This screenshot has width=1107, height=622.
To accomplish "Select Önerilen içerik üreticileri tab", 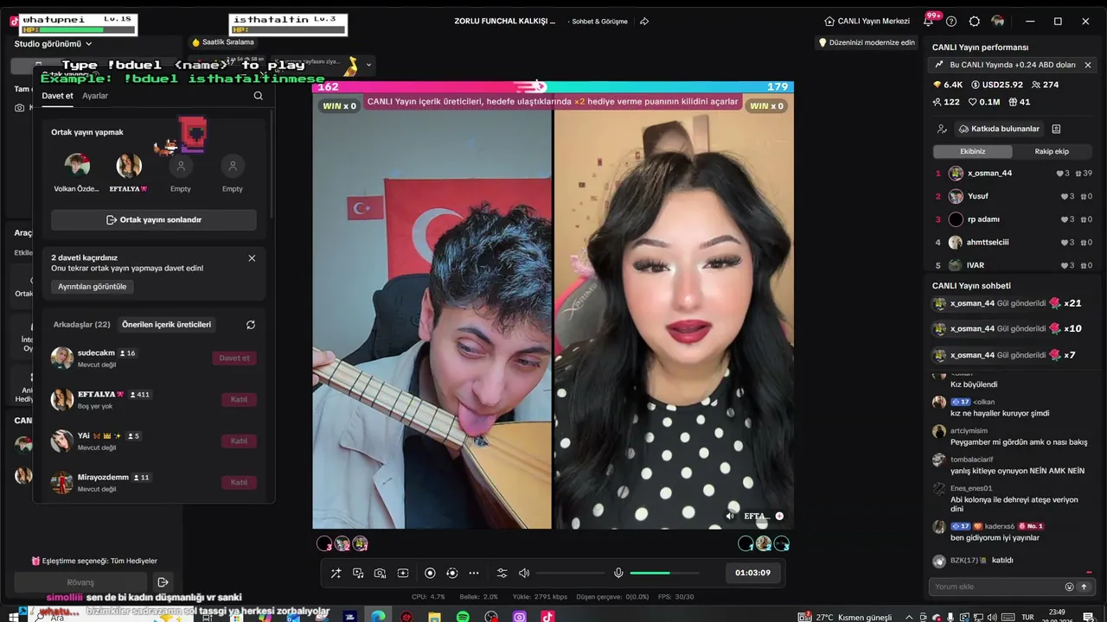I will pyautogui.click(x=166, y=325).
